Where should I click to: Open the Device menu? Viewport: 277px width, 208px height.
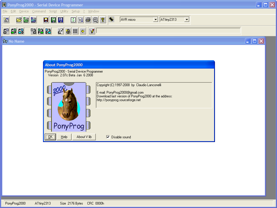tap(24, 11)
